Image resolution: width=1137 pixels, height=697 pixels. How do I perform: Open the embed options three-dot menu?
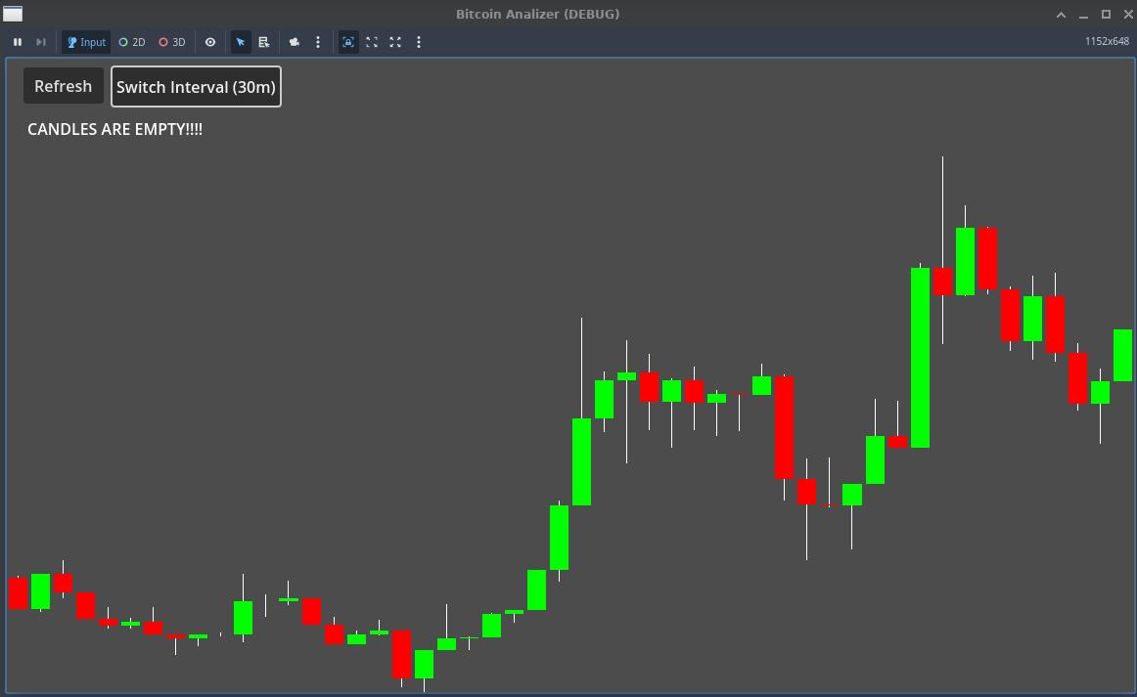click(x=419, y=42)
